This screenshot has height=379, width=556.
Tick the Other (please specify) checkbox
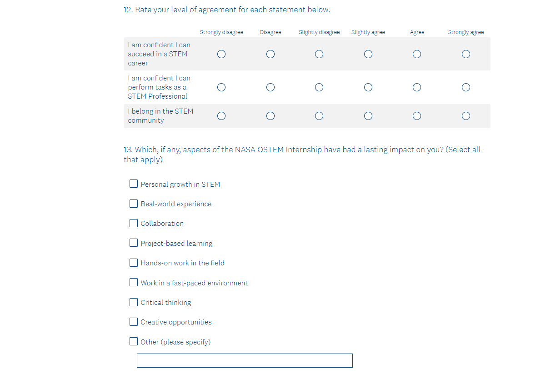[134, 341]
